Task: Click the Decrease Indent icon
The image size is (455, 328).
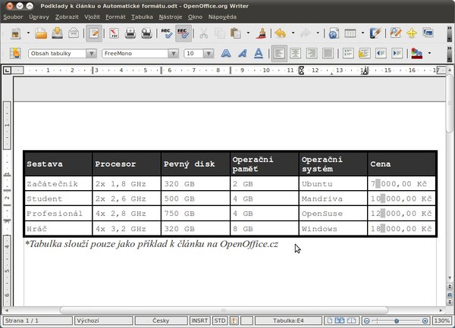Action: [381, 53]
